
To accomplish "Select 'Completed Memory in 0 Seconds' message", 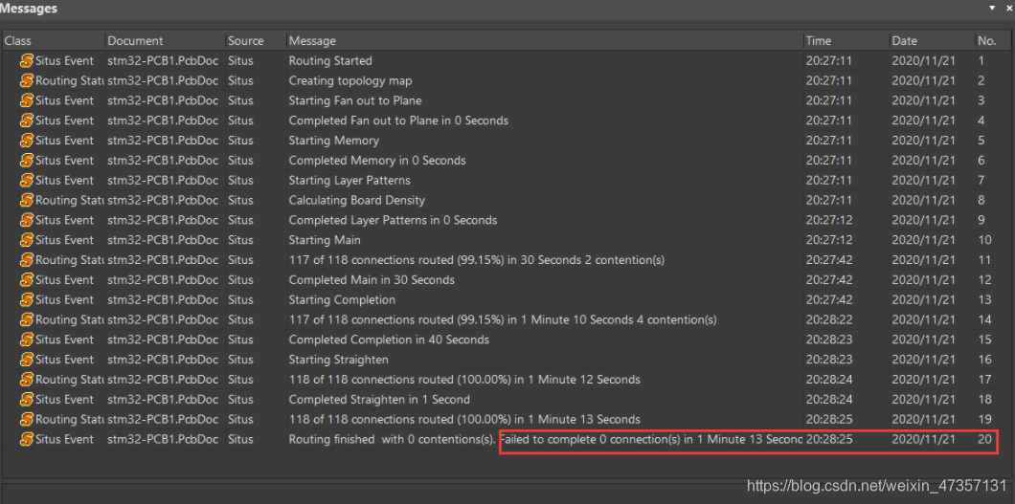I will (x=377, y=161).
